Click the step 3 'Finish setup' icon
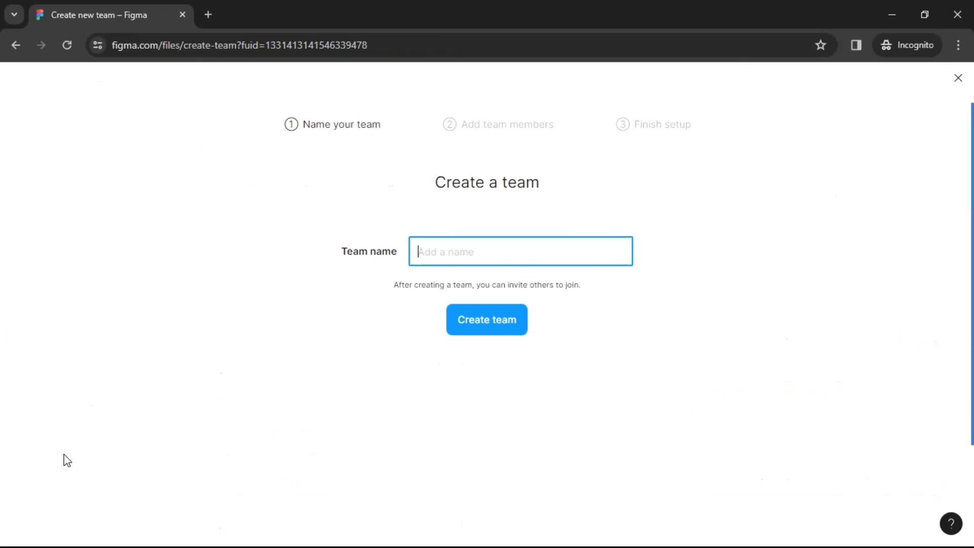The height and width of the screenshot is (548, 974). click(x=623, y=124)
